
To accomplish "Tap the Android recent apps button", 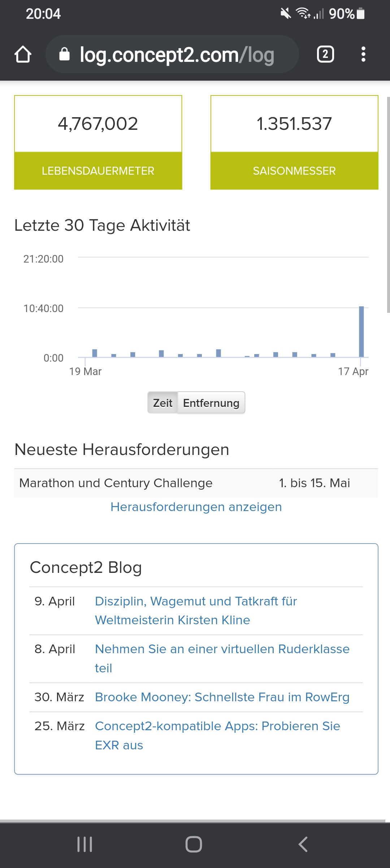I will click(85, 844).
